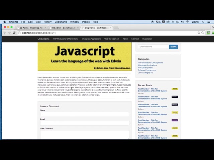Open Wordpress Applications in the navbar
The image size is (214, 160).
click(91, 39)
